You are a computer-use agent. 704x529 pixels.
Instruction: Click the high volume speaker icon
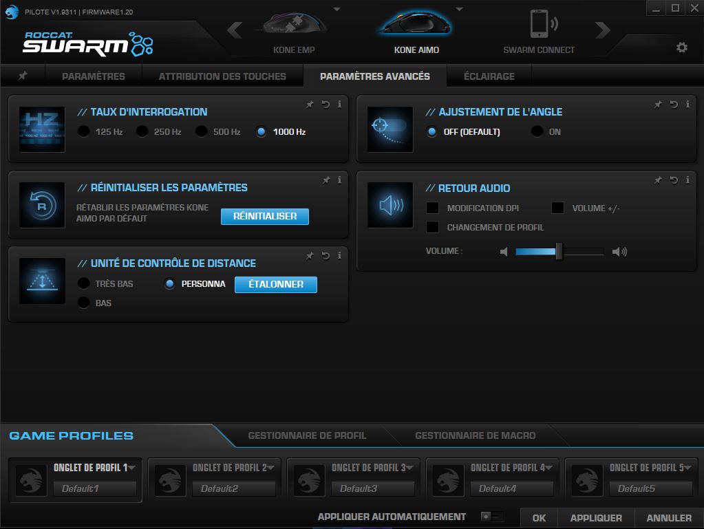pyautogui.click(x=619, y=252)
